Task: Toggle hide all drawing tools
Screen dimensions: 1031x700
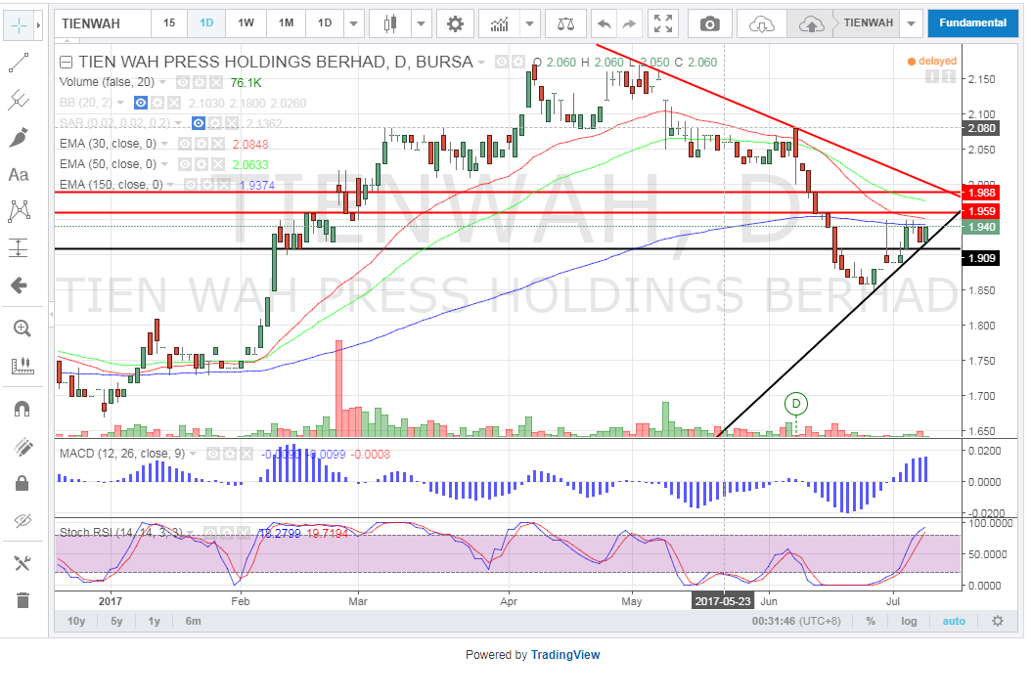Action: [x=22, y=521]
